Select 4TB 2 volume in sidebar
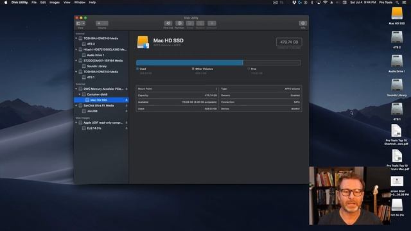This screenshot has width=411, height=231. 101,44
